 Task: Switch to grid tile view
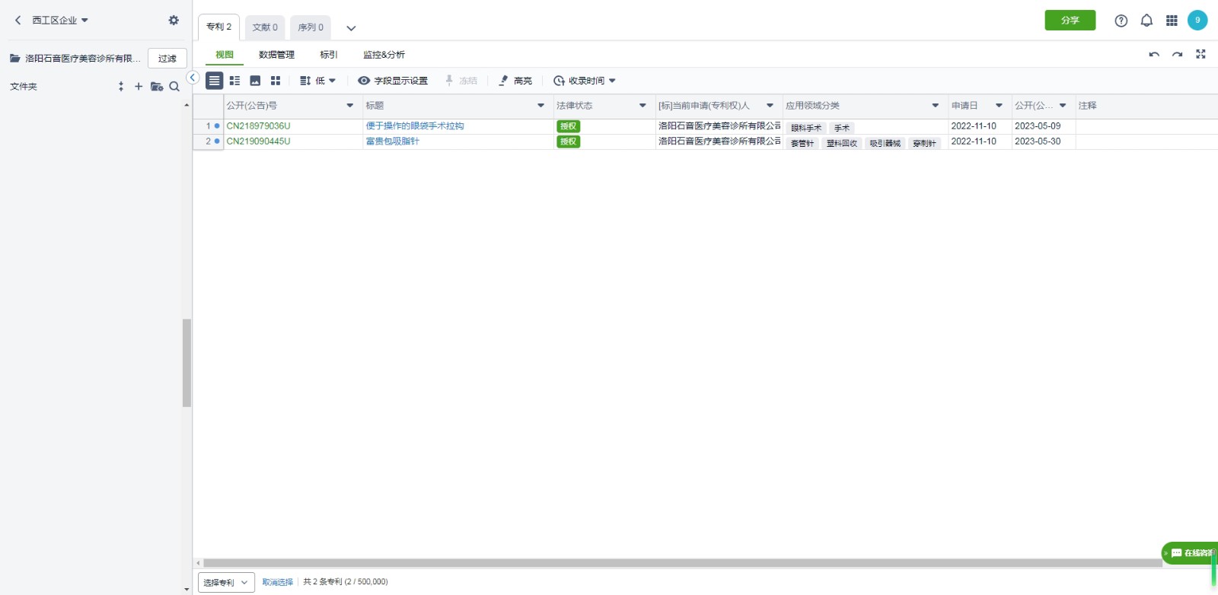pyautogui.click(x=276, y=81)
